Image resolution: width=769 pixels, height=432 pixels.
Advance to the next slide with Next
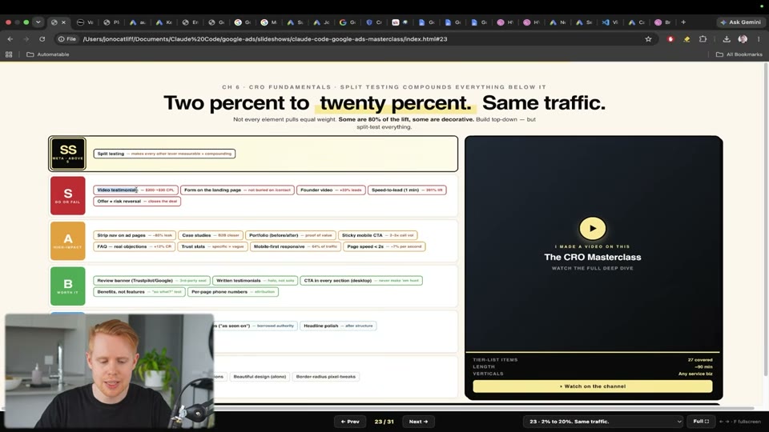[x=418, y=422]
